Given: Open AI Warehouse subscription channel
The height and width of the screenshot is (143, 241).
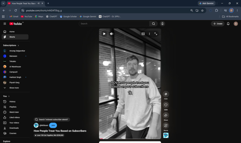Looking at the screenshot, I should [15, 67].
